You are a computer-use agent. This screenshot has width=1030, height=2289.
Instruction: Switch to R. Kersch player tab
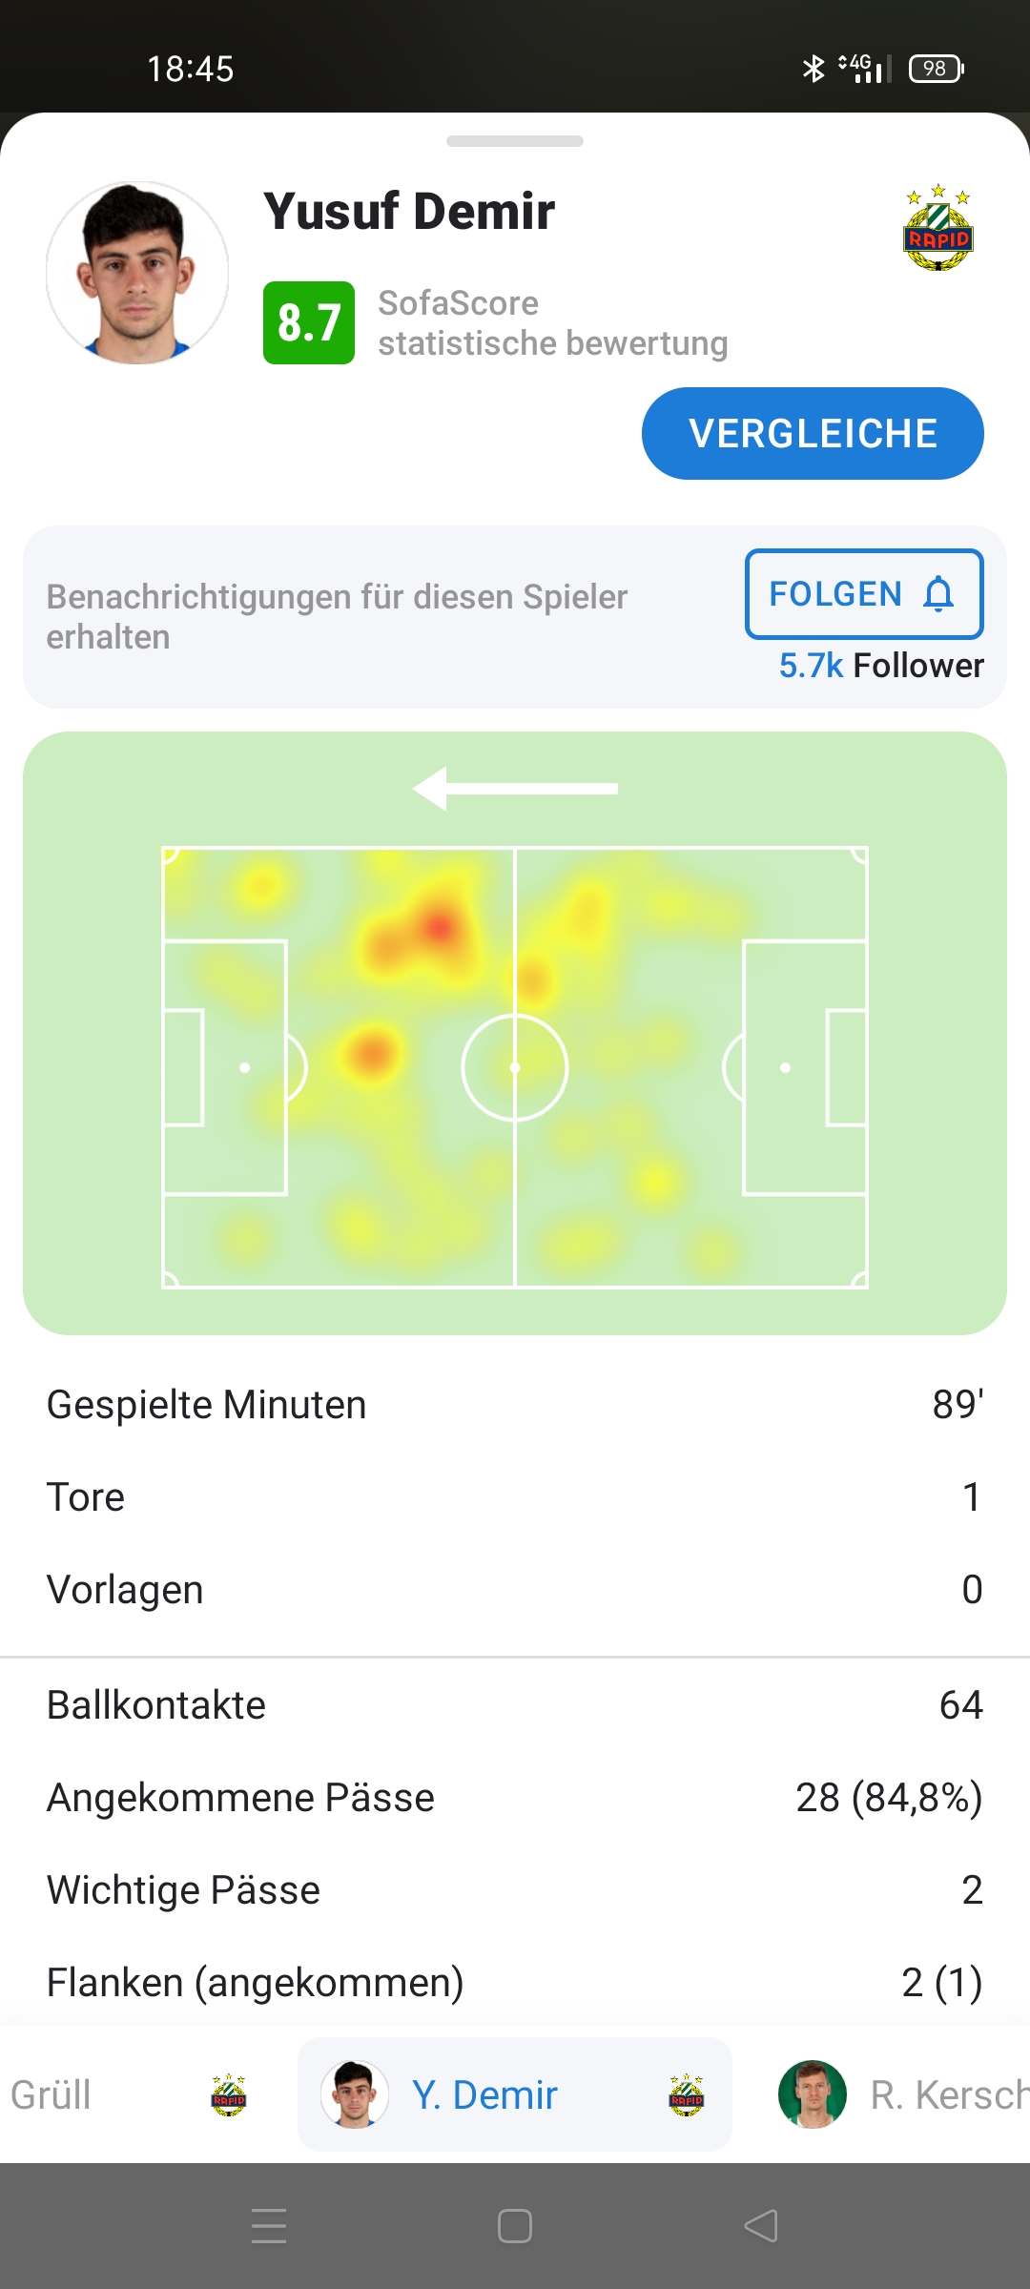(947, 2095)
